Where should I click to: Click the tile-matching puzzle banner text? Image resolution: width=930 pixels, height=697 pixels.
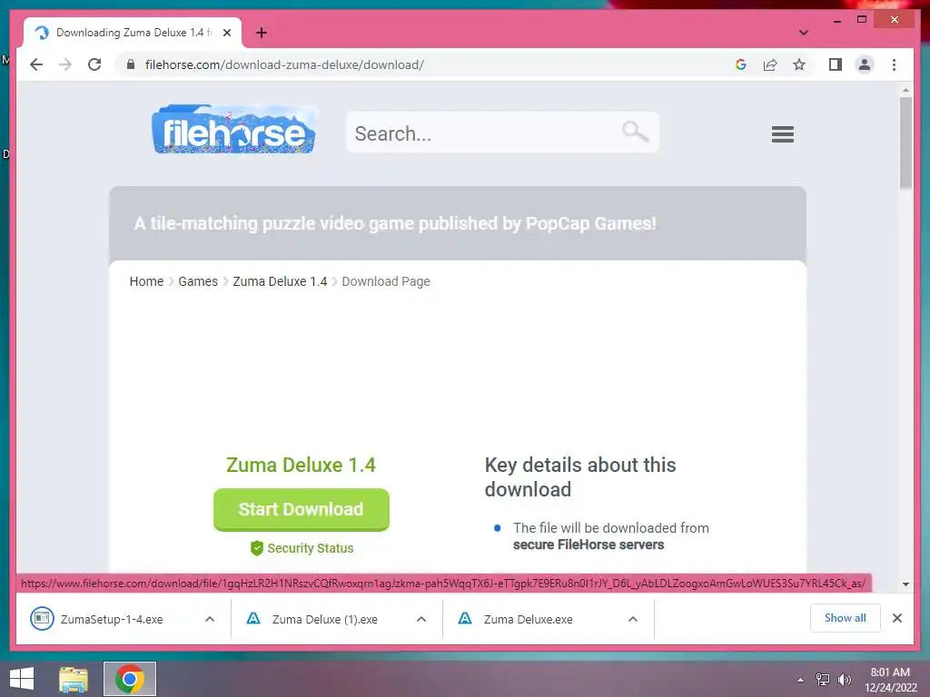pos(395,223)
